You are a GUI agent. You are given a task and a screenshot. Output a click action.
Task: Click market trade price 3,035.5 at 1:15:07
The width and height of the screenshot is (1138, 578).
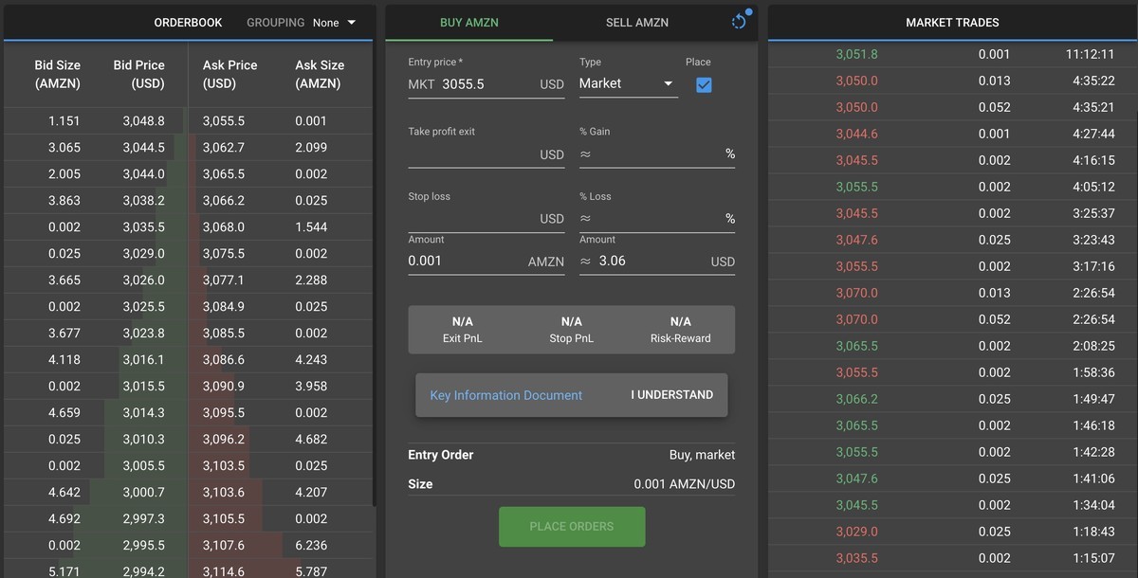[856, 558]
